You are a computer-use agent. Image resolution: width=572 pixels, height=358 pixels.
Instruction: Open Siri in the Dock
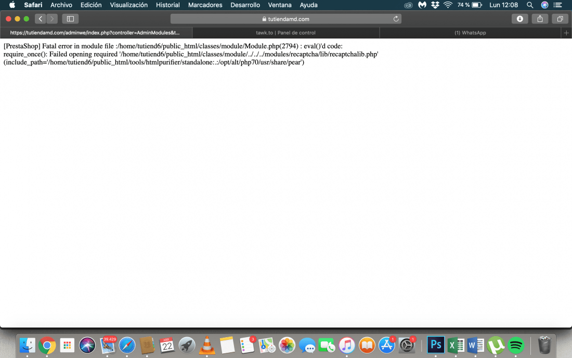click(x=87, y=345)
